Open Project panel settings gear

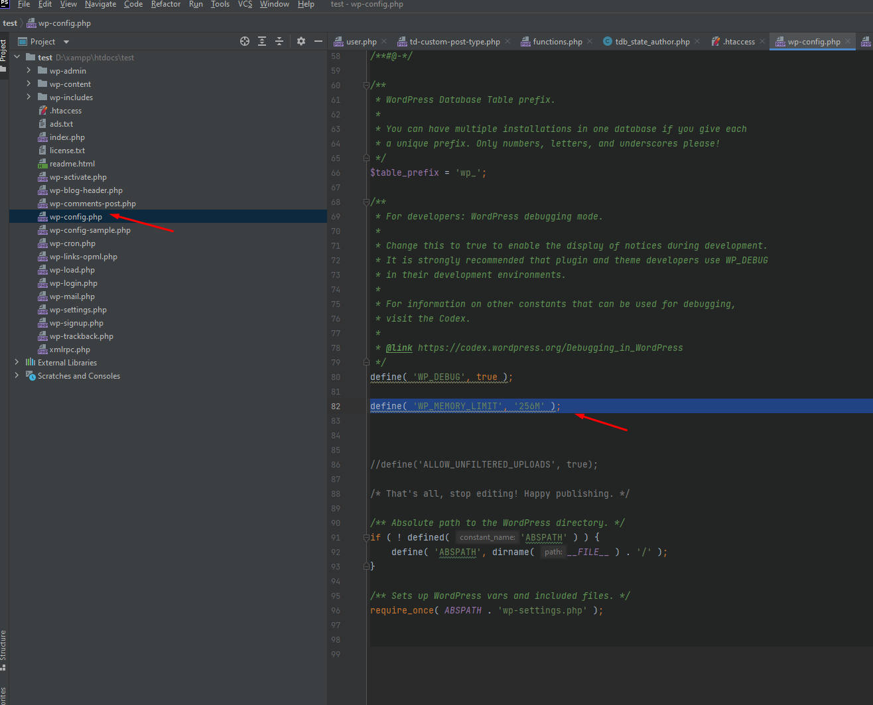click(x=301, y=41)
